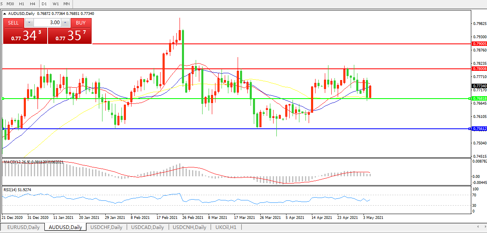Focus the 3.00 lot volume field
Screen dimensions: 487x233
pyautogui.click(x=46, y=23)
